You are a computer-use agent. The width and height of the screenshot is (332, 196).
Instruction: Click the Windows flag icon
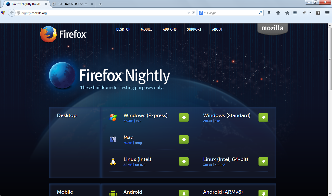(x=113, y=117)
